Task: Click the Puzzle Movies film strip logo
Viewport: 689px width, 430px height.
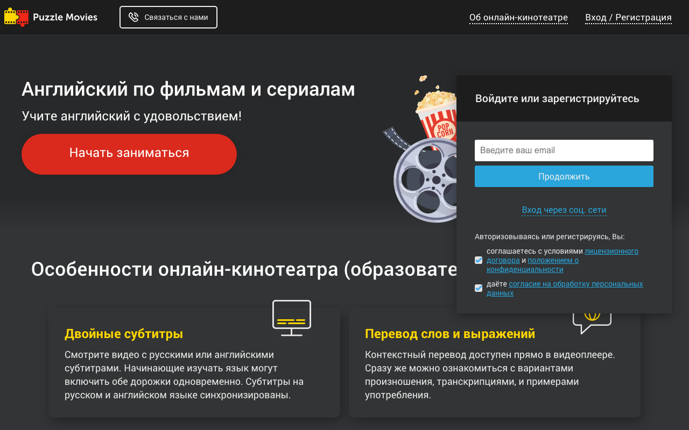Action: pos(16,17)
